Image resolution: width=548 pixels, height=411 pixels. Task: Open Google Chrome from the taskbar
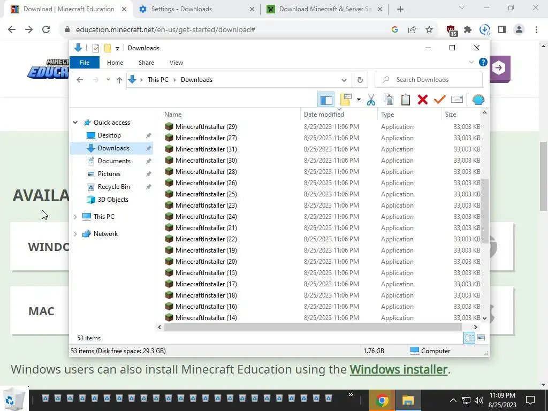click(382, 400)
